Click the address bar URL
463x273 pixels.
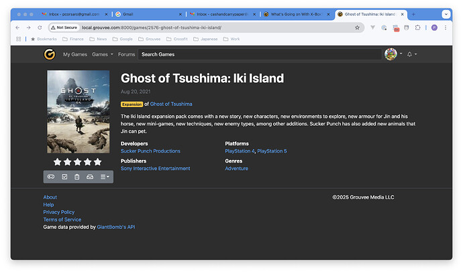pos(152,27)
